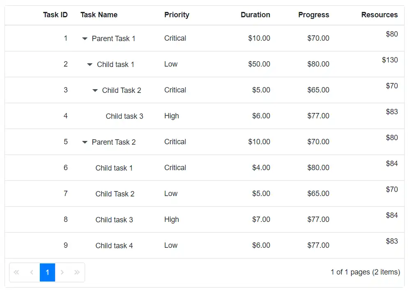
Task: Sort by the Priority column header
Action: pyautogui.click(x=177, y=15)
